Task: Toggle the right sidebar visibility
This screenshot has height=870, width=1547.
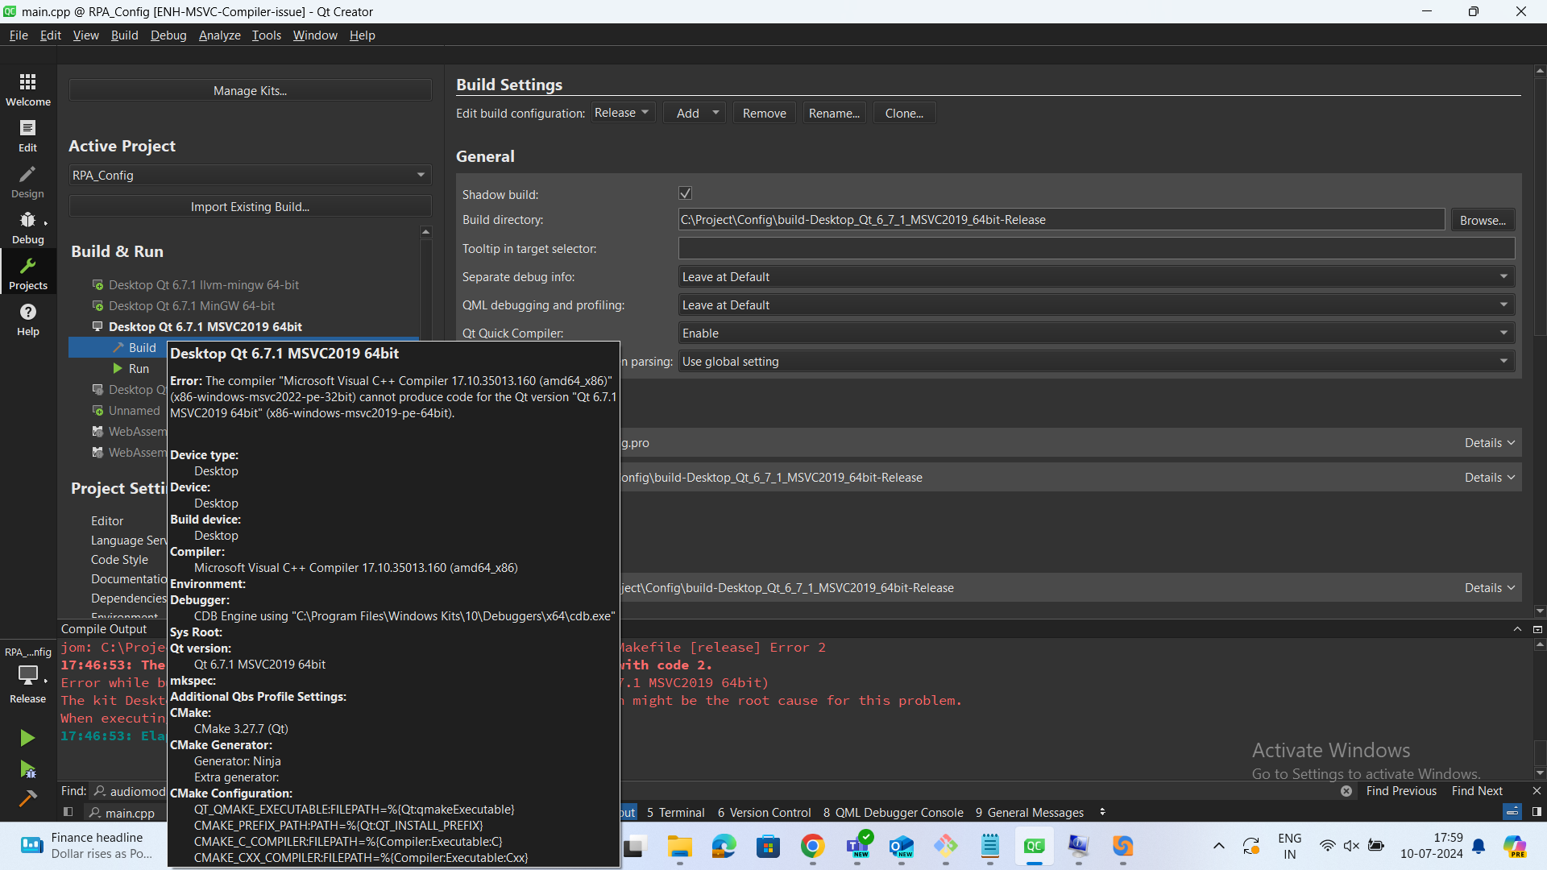Action: 1537,812
